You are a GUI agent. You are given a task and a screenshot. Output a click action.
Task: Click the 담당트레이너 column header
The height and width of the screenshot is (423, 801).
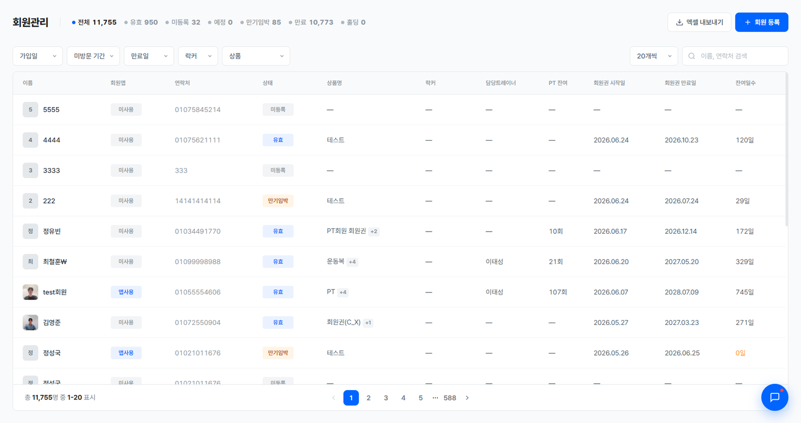500,83
